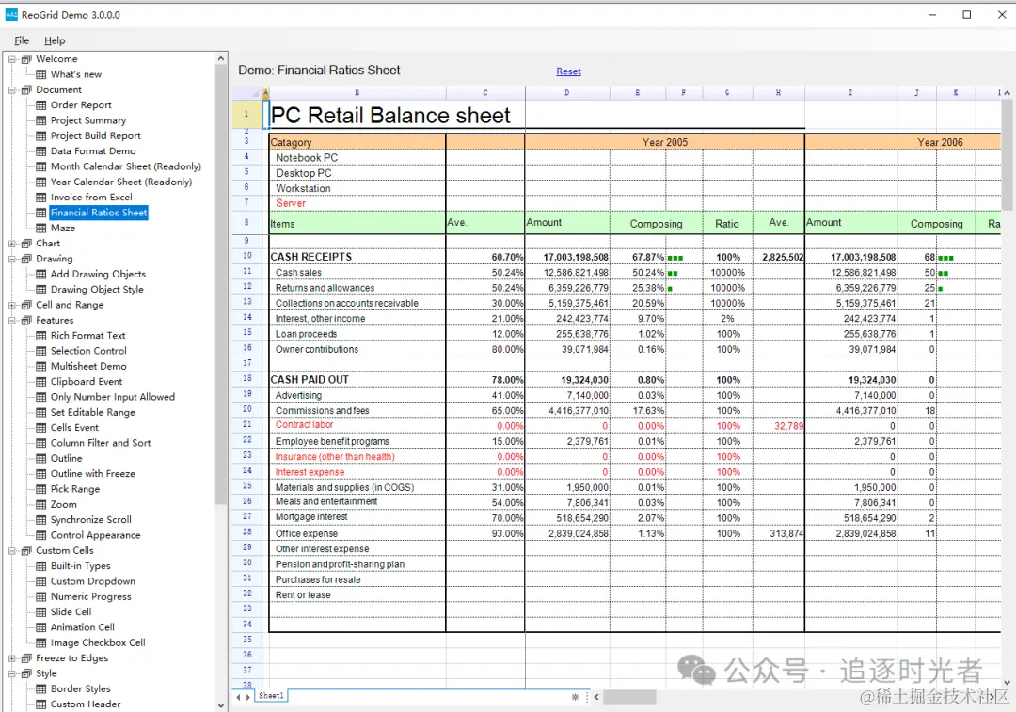The width and height of the screenshot is (1016, 712).
Task: Click the sheet icon beside Selection Control
Action: pyautogui.click(x=40, y=351)
